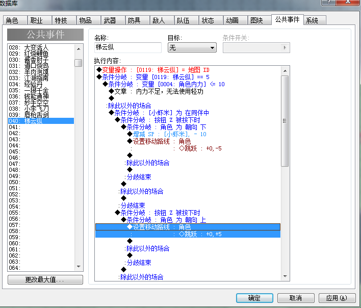
Task: Select empty event slot 050
Action: point(41,182)
